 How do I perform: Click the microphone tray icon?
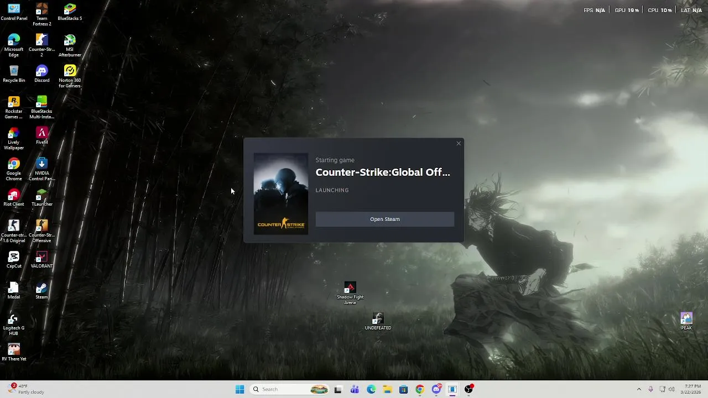coord(650,389)
